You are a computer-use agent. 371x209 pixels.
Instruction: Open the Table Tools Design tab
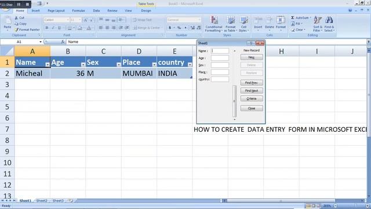(x=146, y=10)
